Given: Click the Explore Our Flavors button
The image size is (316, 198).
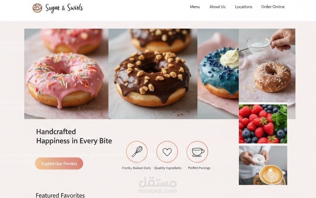Looking at the screenshot, I should pos(59,164).
